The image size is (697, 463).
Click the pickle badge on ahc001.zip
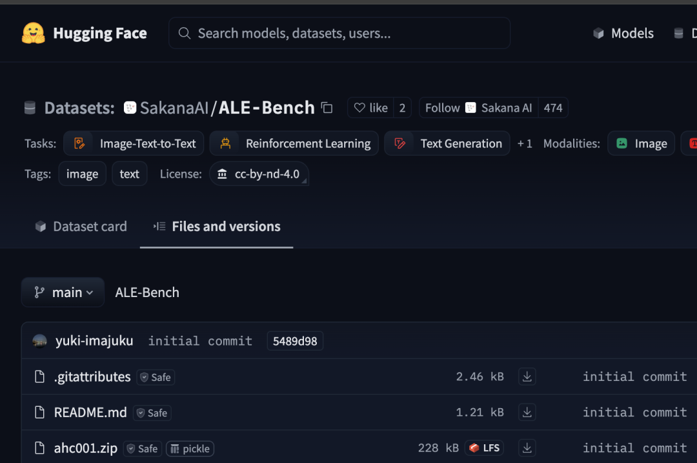pyautogui.click(x=190, y=449)
